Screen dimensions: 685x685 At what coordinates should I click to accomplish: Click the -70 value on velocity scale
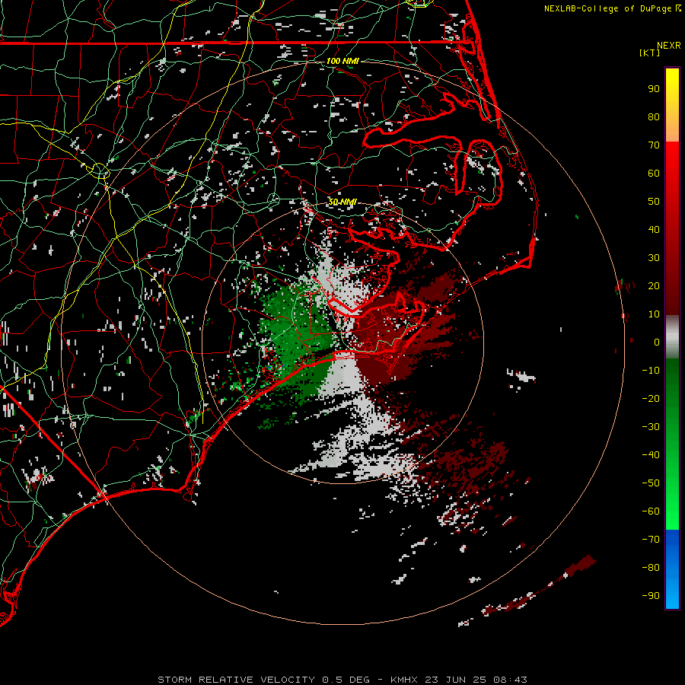click(x=651, y=540)
